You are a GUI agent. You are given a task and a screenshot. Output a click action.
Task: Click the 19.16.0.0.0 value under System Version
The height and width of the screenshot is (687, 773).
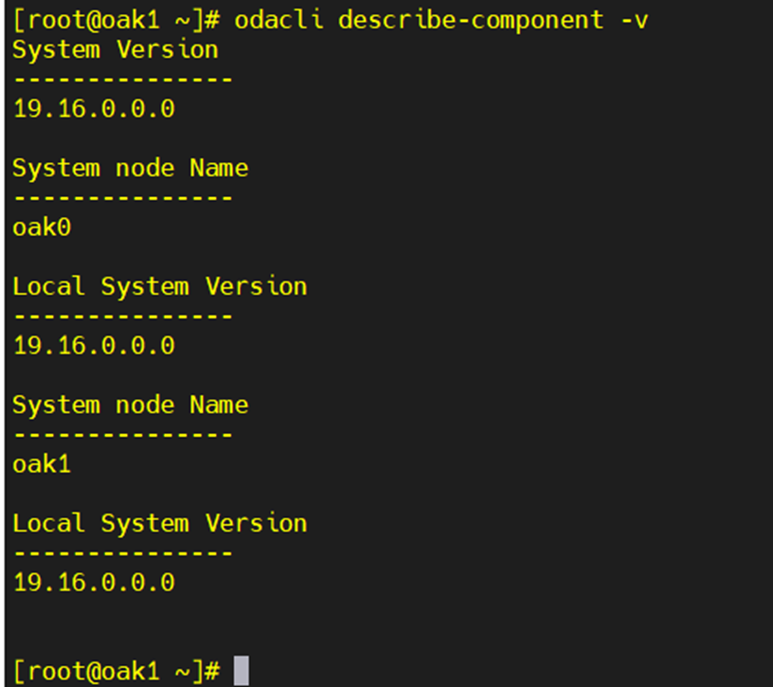click(x=94, y=108)
